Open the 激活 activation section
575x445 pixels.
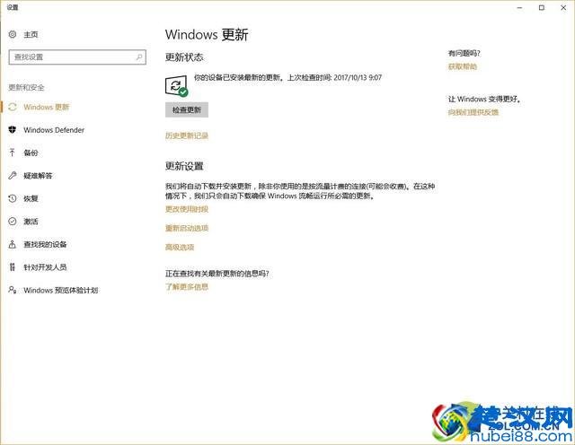pos(31,222)
